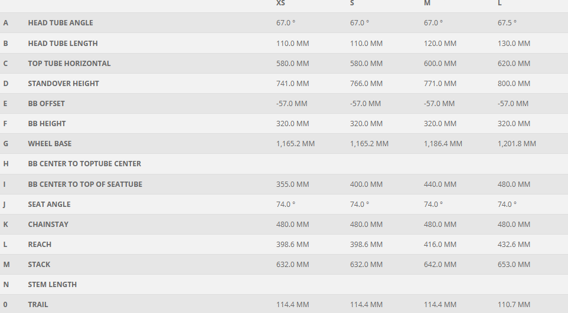This screenshot has height=313, width=568.
Task: Click the 1,201.8 MM wheel base value
Action: [517, 144]
